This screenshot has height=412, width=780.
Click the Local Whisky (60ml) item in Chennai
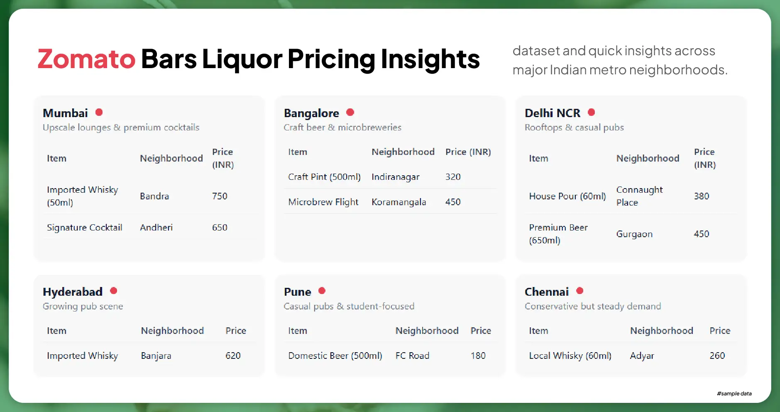pyautogui.click(x=570, y=356)
